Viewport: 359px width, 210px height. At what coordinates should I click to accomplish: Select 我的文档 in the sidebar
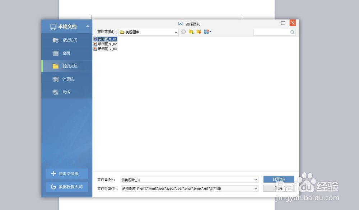(67, 66)
